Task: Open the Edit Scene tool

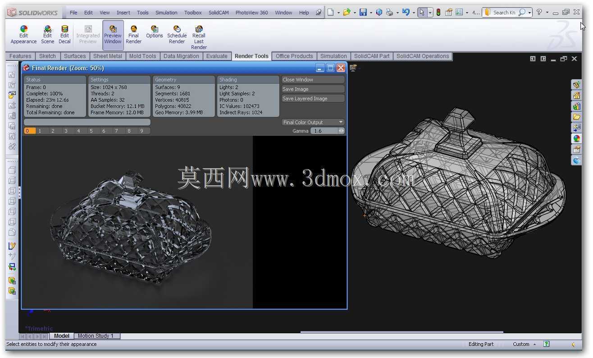Action: point(47,35)
